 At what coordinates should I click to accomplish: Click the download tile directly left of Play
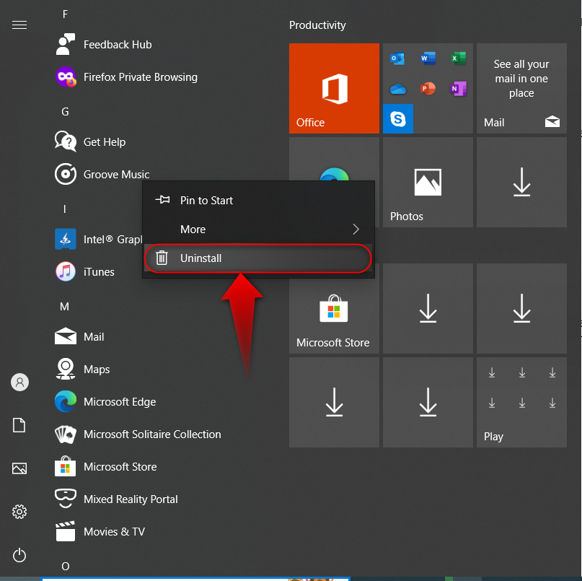[x=428, y=402]
